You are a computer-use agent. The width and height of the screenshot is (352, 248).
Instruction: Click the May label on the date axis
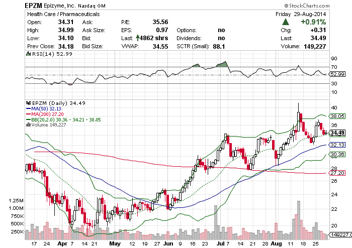[115, 244]
